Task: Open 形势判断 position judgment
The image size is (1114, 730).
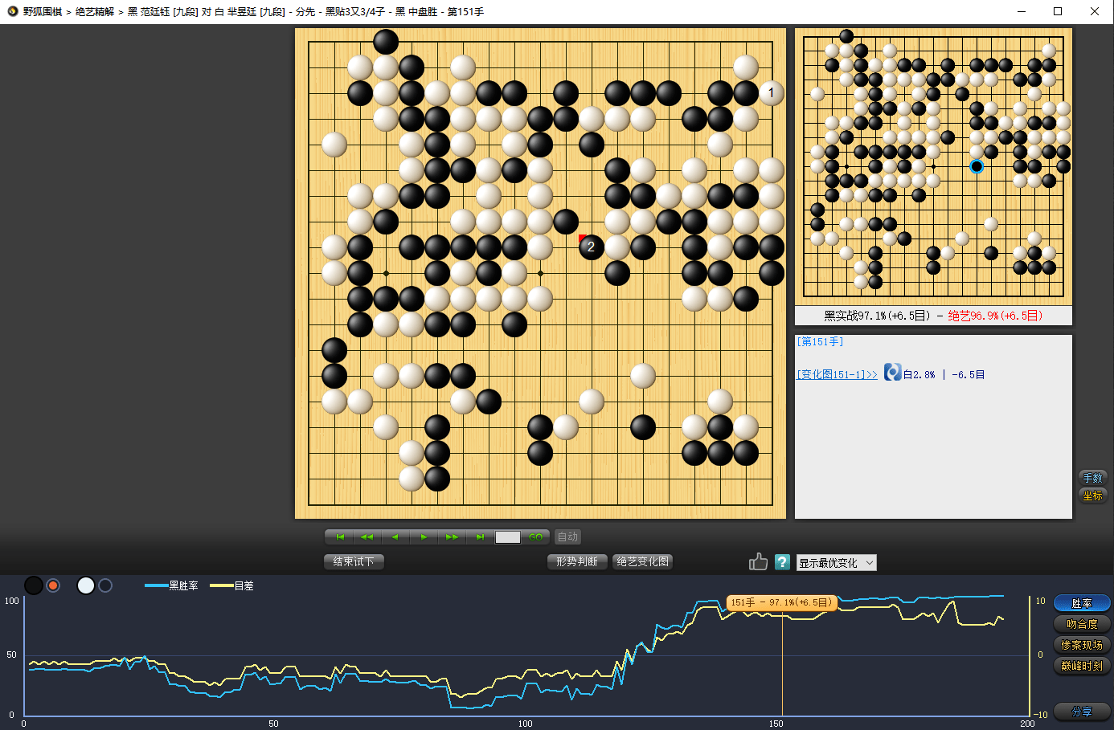Action: [x=577, y=561]
